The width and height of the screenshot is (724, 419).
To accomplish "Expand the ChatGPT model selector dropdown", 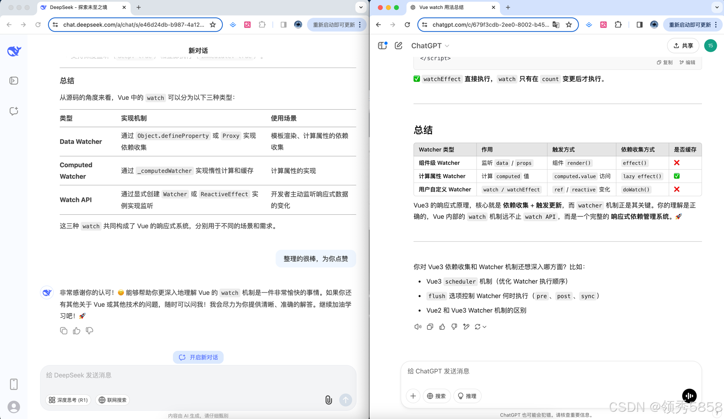I will pos(430,46).
